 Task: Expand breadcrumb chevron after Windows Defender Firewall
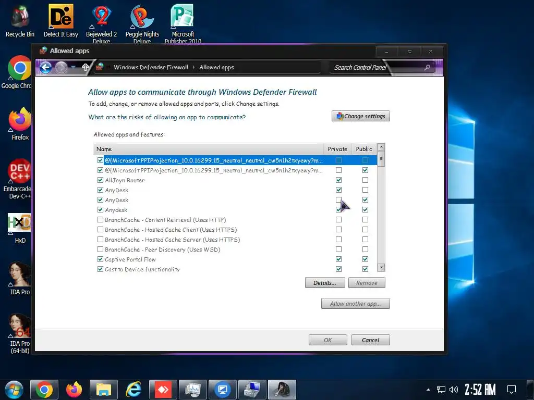(x=193, y=67)
